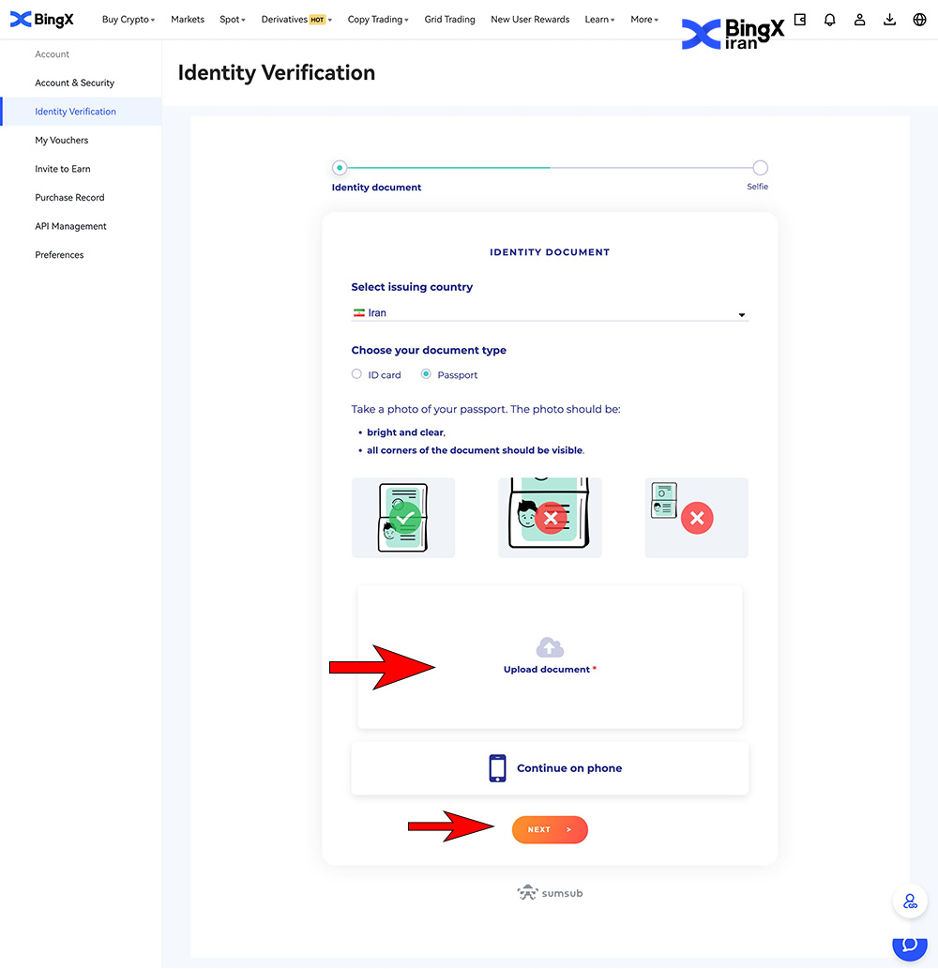Image resolution: width=938 pixels, height=969 pixels.
Task: Open language globe icon
Action: click(x=919, y=20)
